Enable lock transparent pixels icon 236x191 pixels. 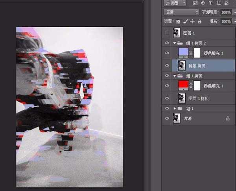click(x=178, y=21)
